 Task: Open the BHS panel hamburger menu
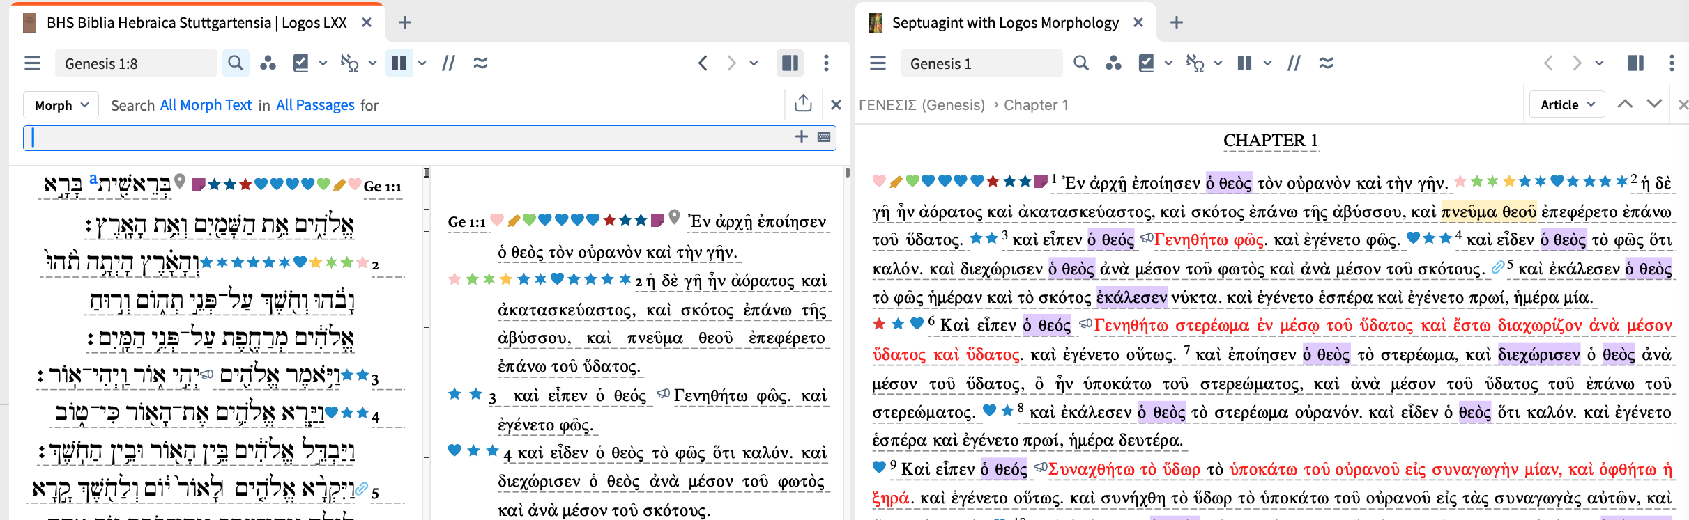[32, 63]
